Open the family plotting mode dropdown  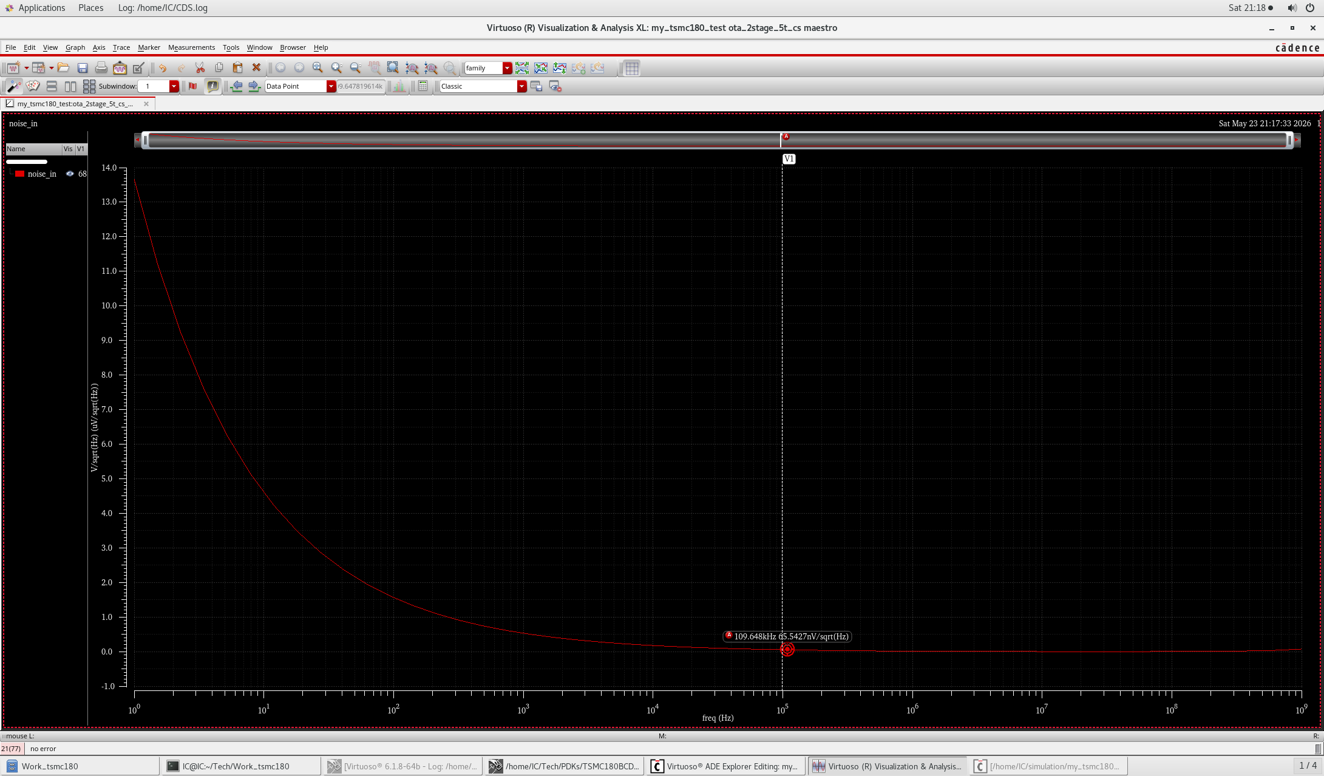pos(507,68)
